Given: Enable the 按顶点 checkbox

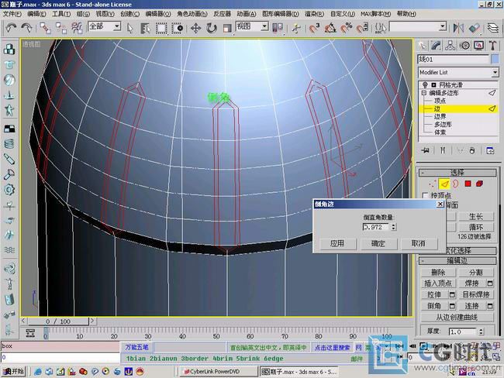Looking at the screenshot, I should point(425,195).
